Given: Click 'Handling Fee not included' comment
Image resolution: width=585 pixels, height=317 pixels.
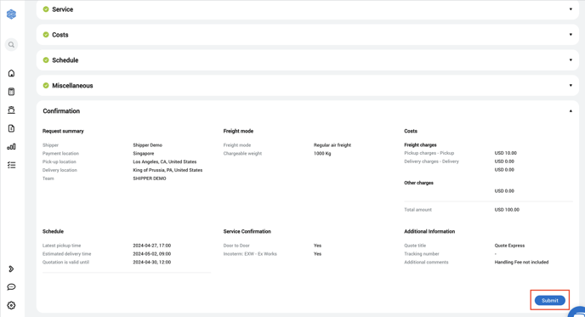Looking at the screenshot, I should [x=521, y=262].
